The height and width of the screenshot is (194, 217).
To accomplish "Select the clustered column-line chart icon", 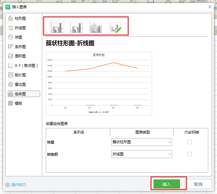I will pos(57,27).
